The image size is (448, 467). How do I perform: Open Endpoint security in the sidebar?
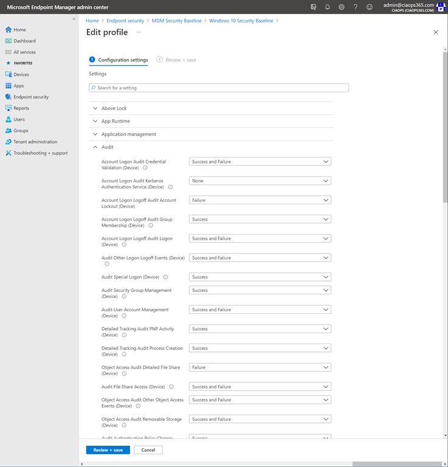(x=30, y=97)
